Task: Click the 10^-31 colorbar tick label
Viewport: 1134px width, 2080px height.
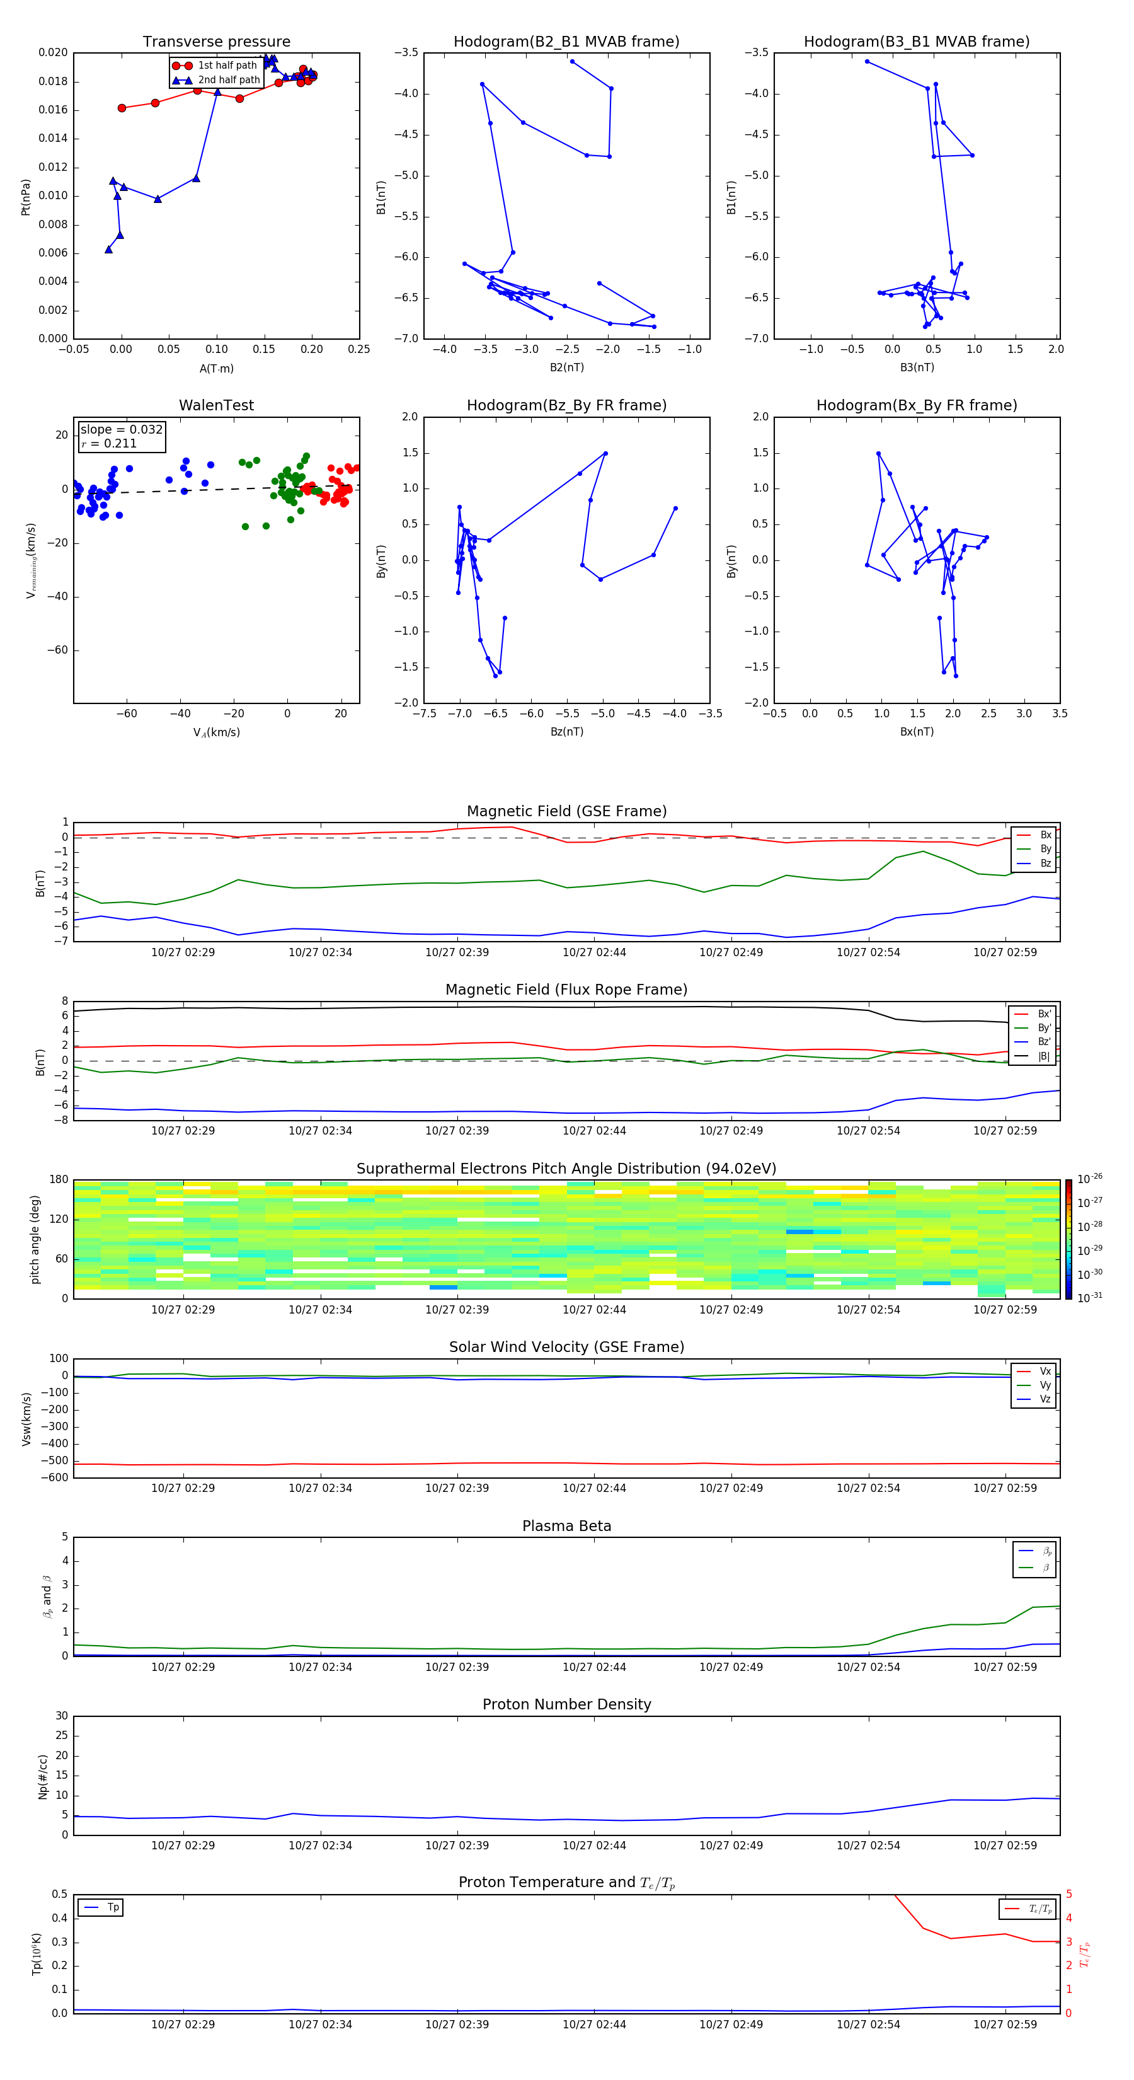Action: (x=1090, y=1298)
